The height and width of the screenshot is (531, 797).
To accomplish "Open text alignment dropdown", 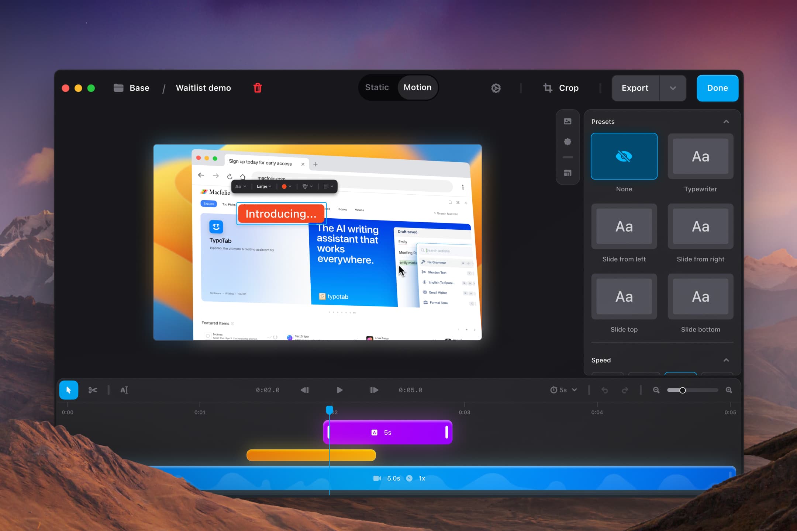I will point(328,186).
